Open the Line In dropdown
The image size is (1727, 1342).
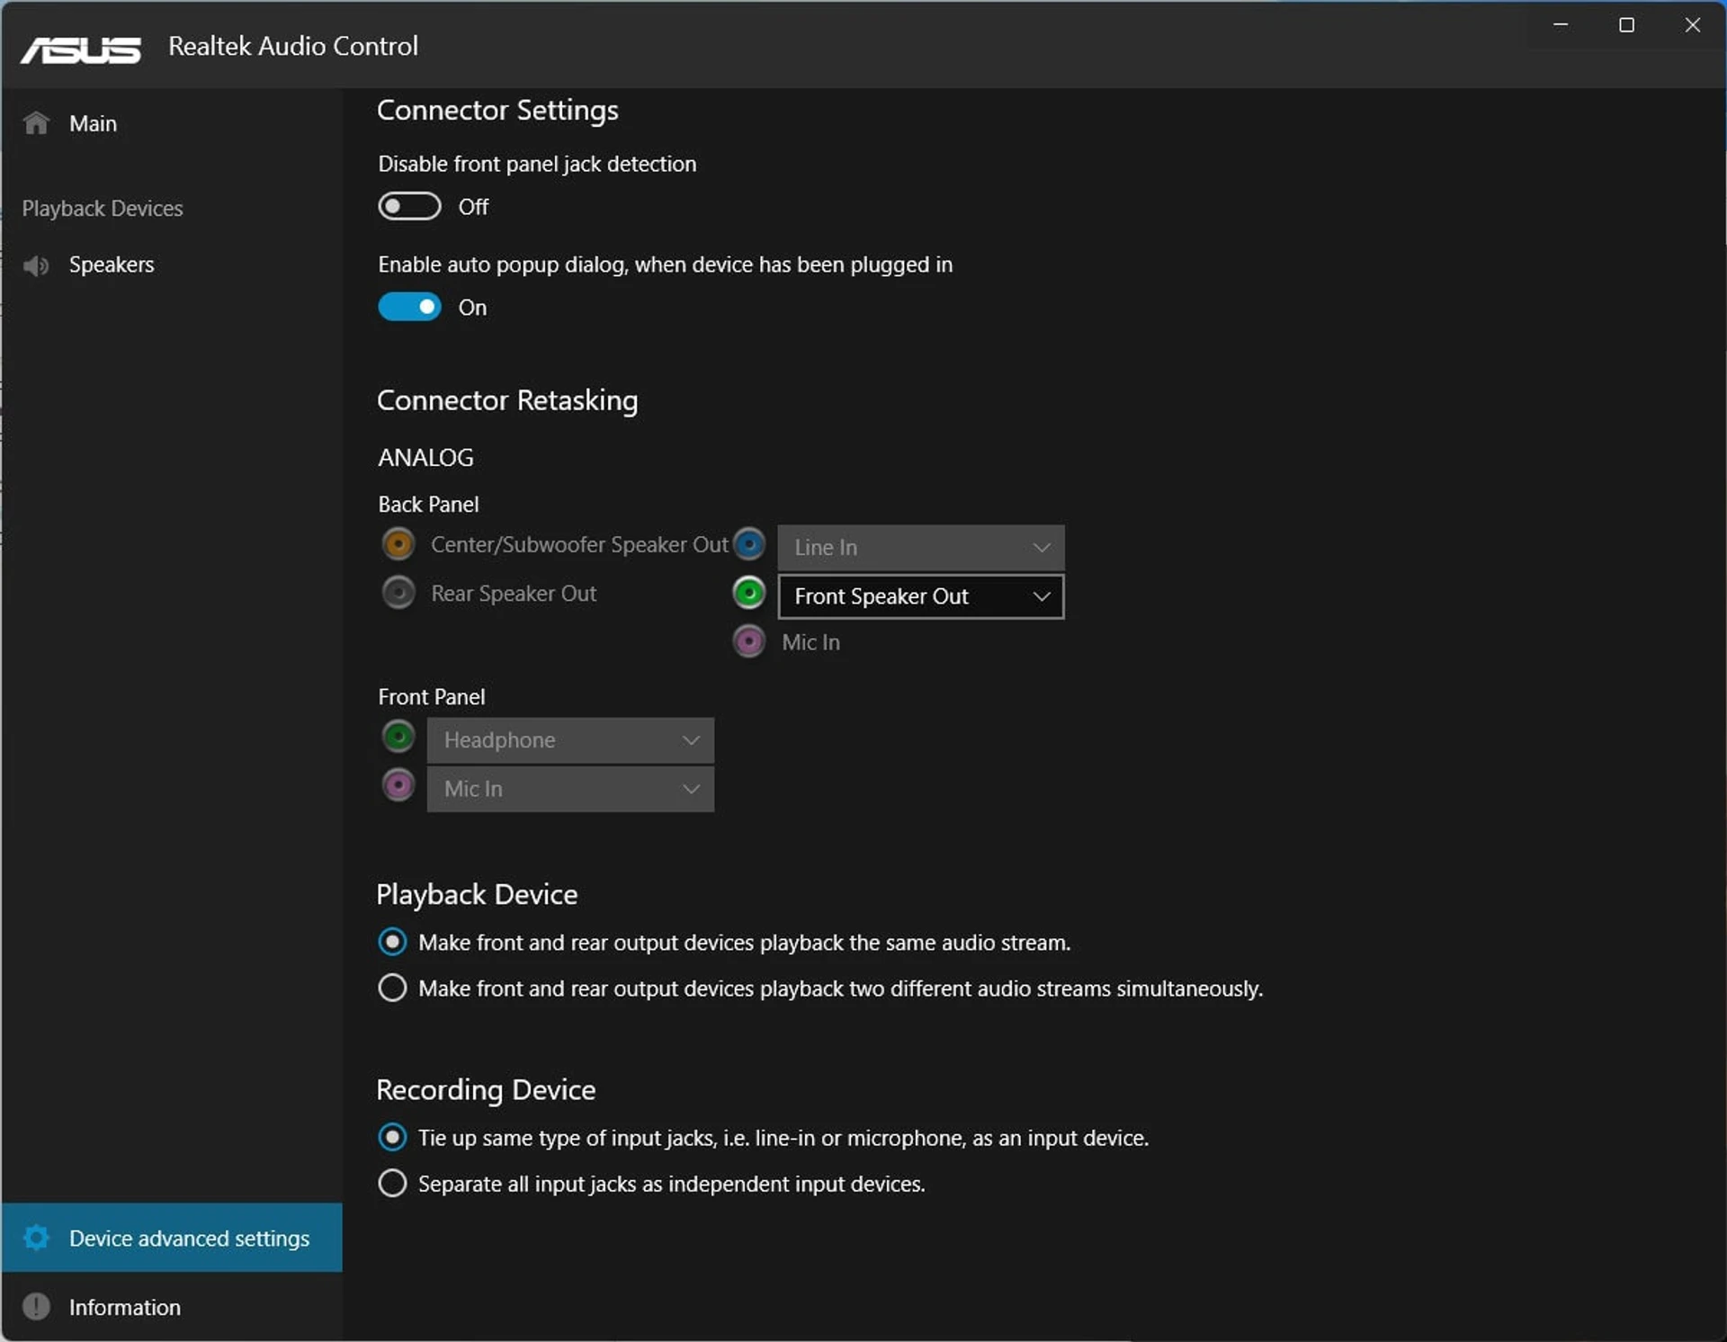click(921, 547)
